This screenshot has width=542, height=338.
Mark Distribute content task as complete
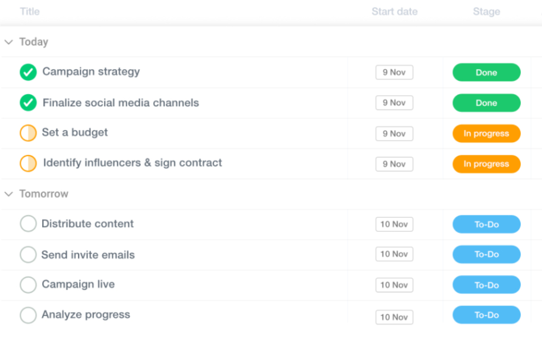(x=28, y=224)
